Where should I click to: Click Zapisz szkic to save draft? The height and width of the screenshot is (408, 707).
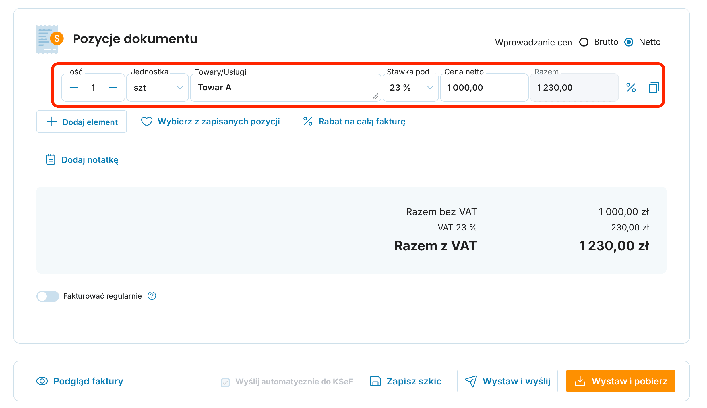tap(406, 381)
